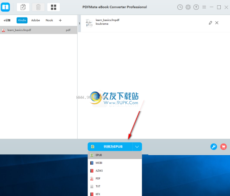Viewport: 230px width, 196px height.
Task: Click the trash delete icon in toolbar
Action: pos(38,7)
